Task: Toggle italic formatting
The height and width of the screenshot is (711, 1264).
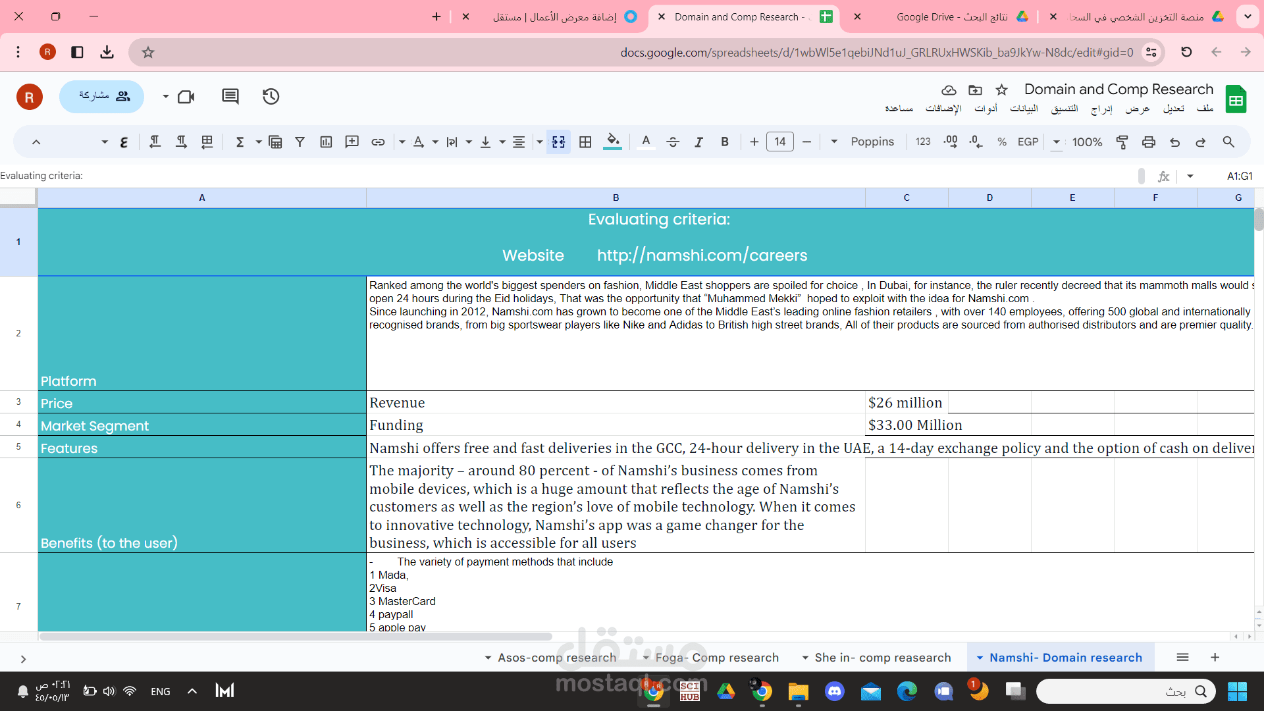Action: click(699, 142)
